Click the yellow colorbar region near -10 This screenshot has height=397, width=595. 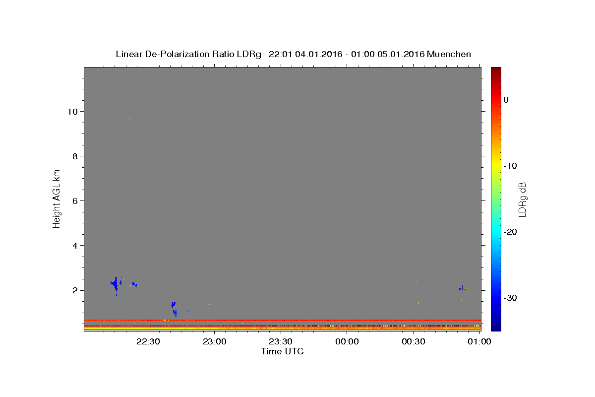tap(496, 166)
